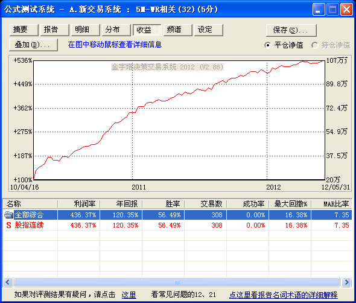Screen dimensions: 356x303
Task: Open the 这里 feedback link
Action: pyautogui.click(x=129, y=295)
